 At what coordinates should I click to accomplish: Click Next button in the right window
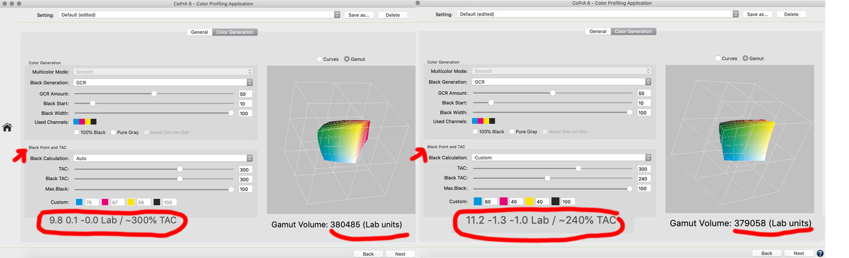point(799,253)
